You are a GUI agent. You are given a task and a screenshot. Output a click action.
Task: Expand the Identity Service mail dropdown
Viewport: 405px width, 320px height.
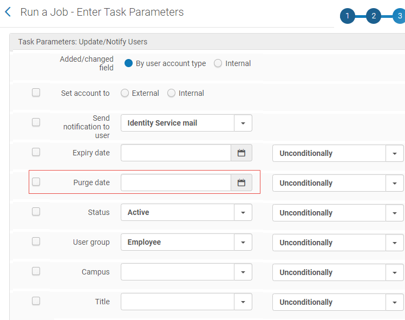pyautogui.click(x=186, y=123)
